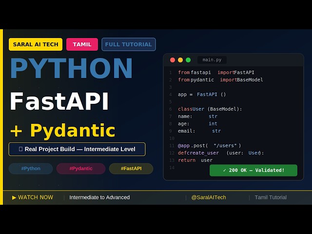Click code line 'from fastapi import FastAPI'
This screenshot has width=312, height=234.
(216, 73)
